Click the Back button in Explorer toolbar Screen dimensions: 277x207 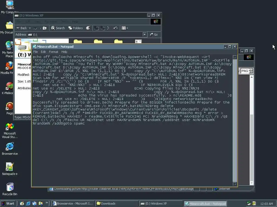click(22, 28)
